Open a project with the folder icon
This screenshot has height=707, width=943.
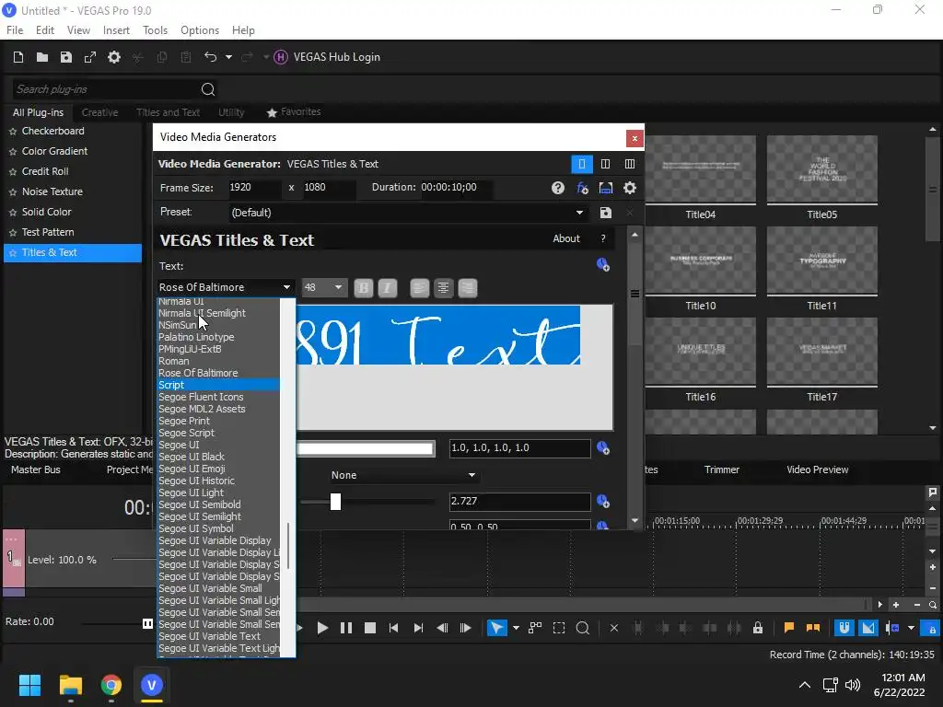click(x=42, y=57)
